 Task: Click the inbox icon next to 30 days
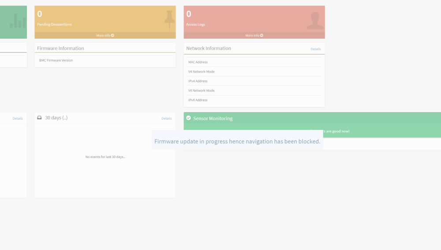(39, 118)
